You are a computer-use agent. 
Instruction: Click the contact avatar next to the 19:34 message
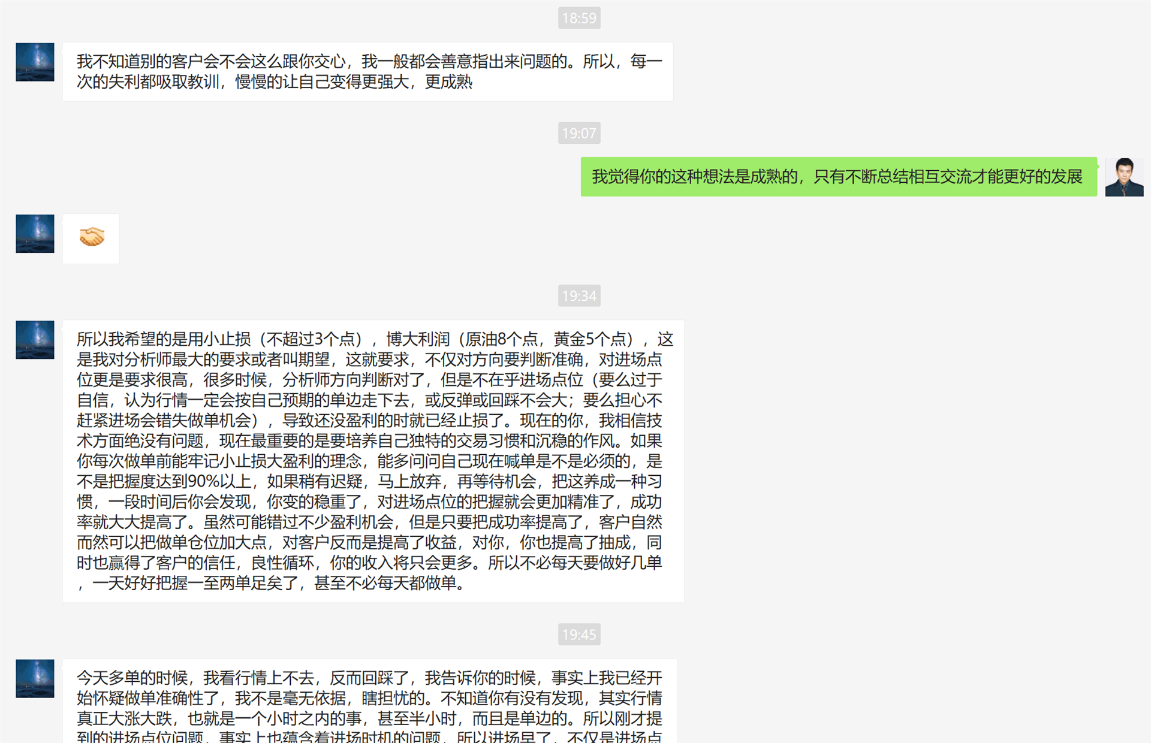(x=35, y=340)
